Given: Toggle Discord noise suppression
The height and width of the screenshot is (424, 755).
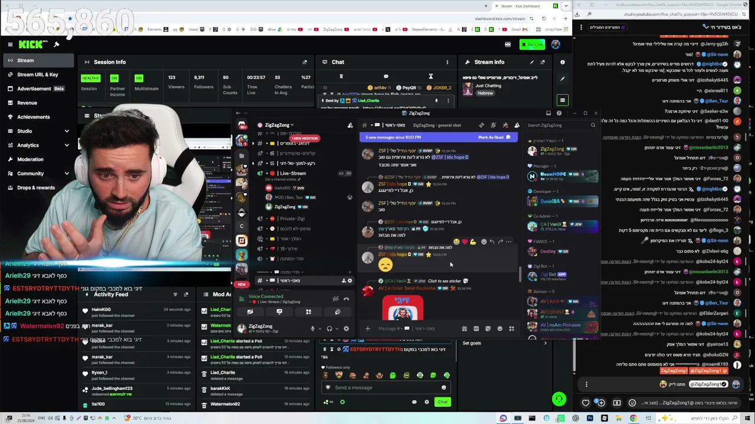Looking at the screenshot, I should pyautogui.click(x=336, y=299).
